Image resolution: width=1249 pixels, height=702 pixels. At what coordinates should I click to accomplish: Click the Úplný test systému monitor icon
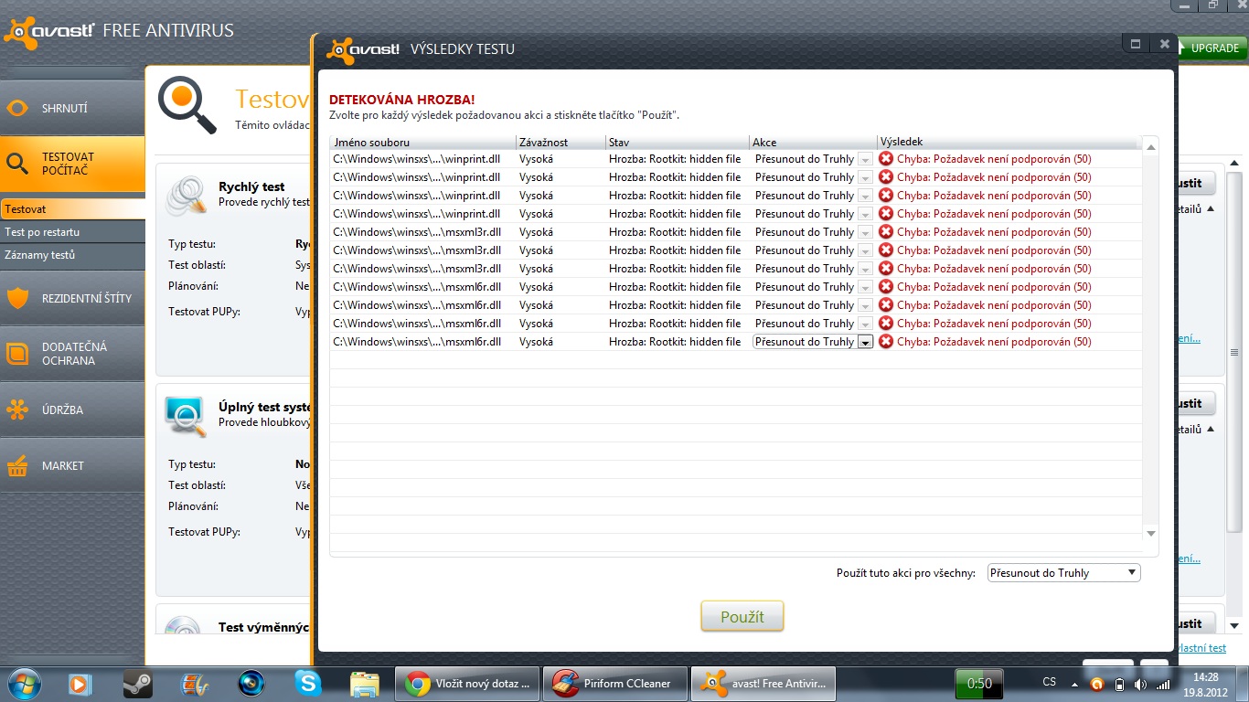coord(186,417)
